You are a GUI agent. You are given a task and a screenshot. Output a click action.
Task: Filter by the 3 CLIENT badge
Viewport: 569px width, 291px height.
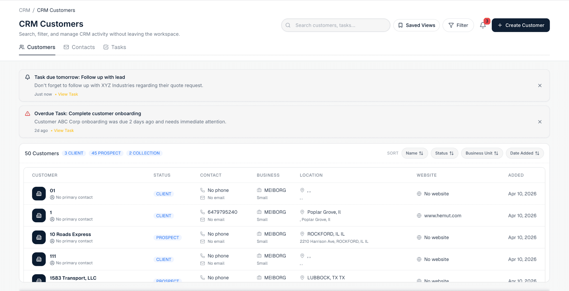pyautogui.click(x=74, y=153)
